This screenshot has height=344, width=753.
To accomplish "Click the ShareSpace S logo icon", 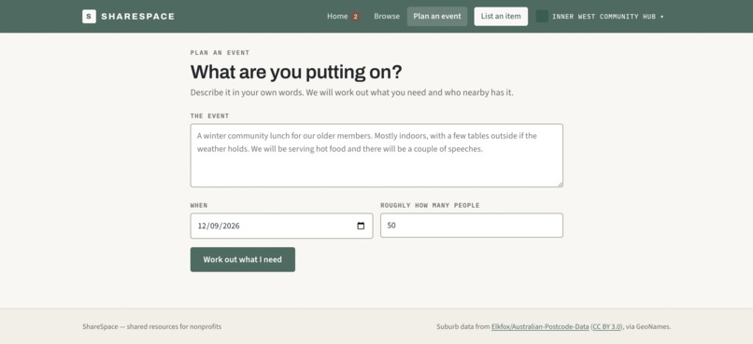I will (x=89, y=16).
